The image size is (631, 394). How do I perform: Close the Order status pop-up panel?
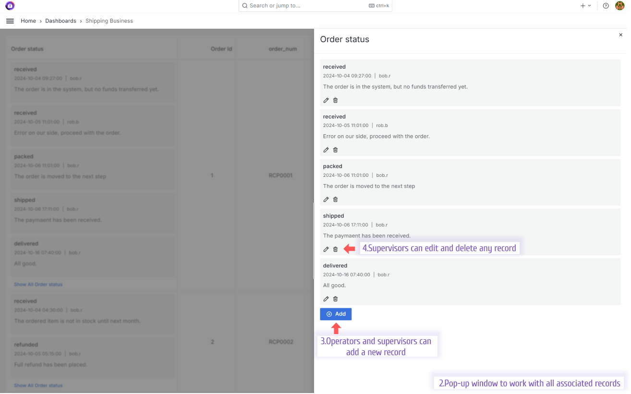pyautogui.click(x=620, y=35)
